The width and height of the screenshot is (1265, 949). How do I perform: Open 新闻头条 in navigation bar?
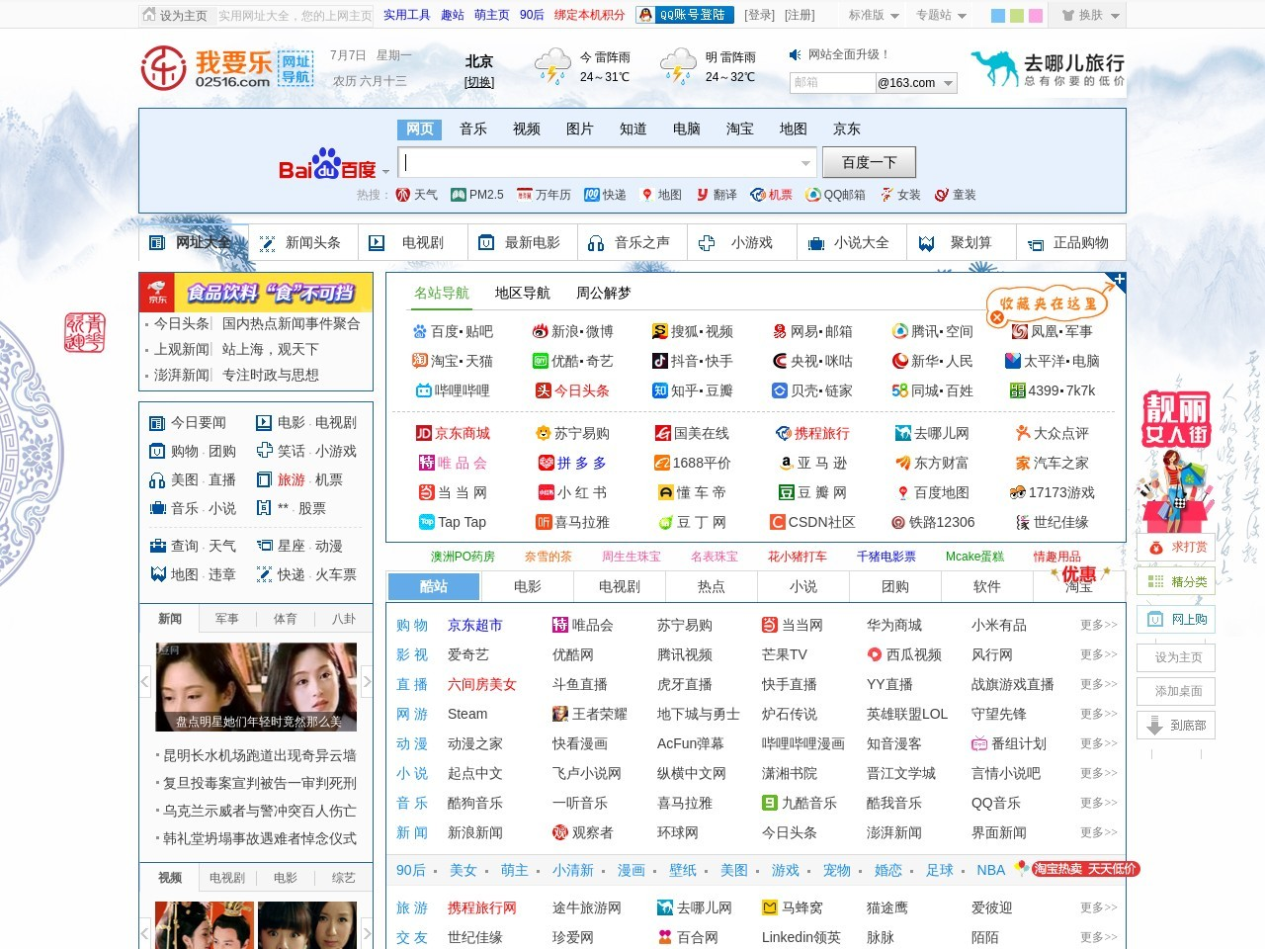301,242
